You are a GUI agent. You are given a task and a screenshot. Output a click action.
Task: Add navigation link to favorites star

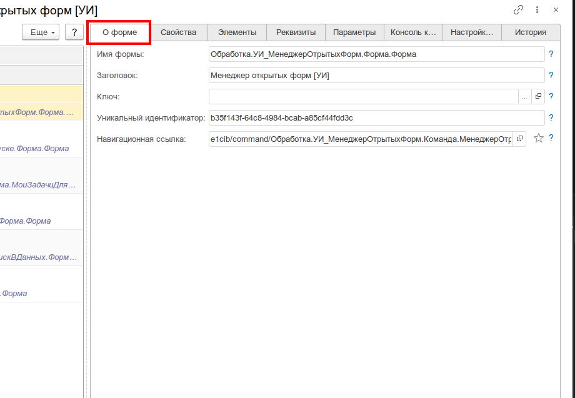click(x=538, y=138)
